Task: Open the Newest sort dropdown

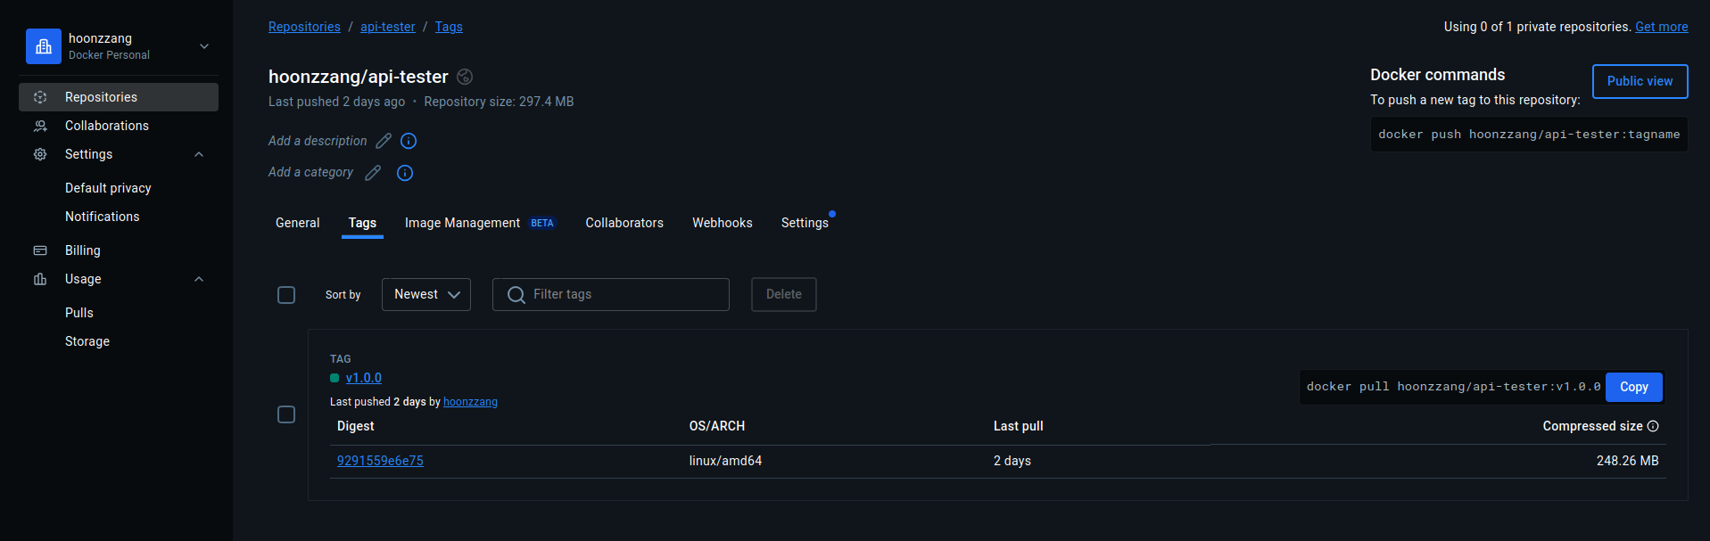Action: click(x=426, y=295)
